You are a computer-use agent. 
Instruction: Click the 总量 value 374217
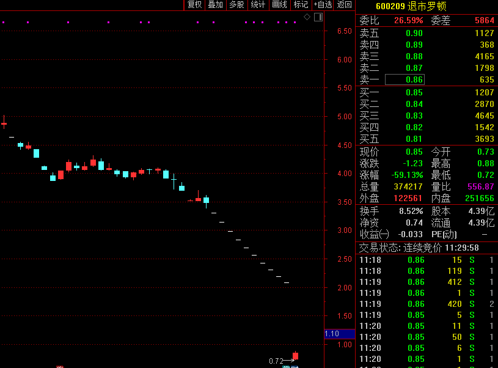408,186
